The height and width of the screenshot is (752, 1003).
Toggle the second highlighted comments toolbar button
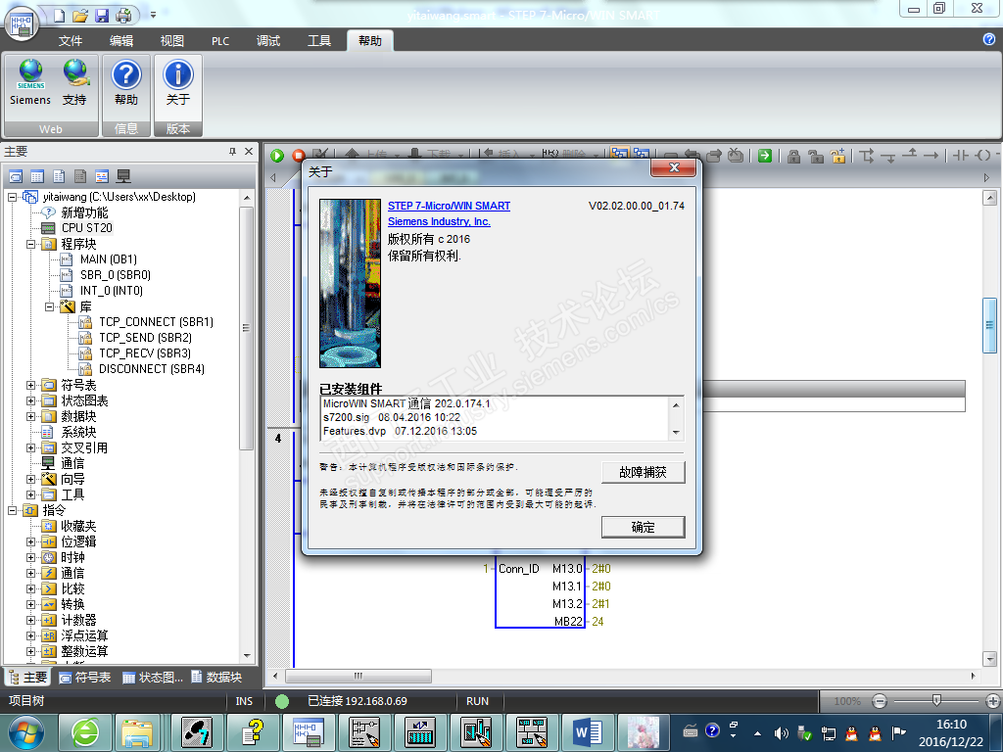(641, 154)
